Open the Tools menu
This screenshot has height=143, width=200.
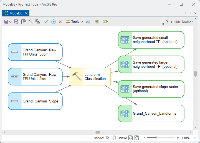(74, 22)
